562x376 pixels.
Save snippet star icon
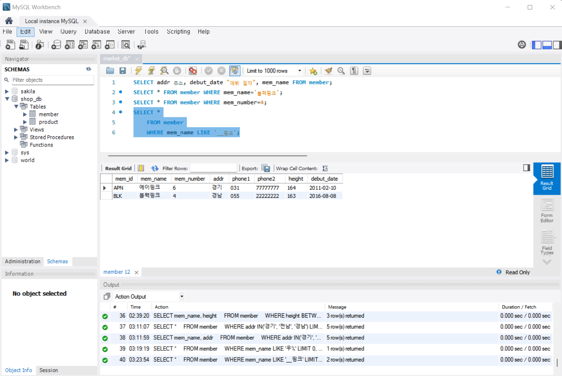point(313,71)
